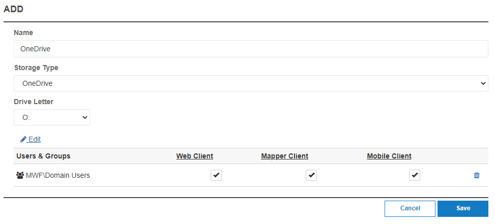Screen dimensions: 495x224
Task: Cancel adding the storage
Action: coord(410,208)
